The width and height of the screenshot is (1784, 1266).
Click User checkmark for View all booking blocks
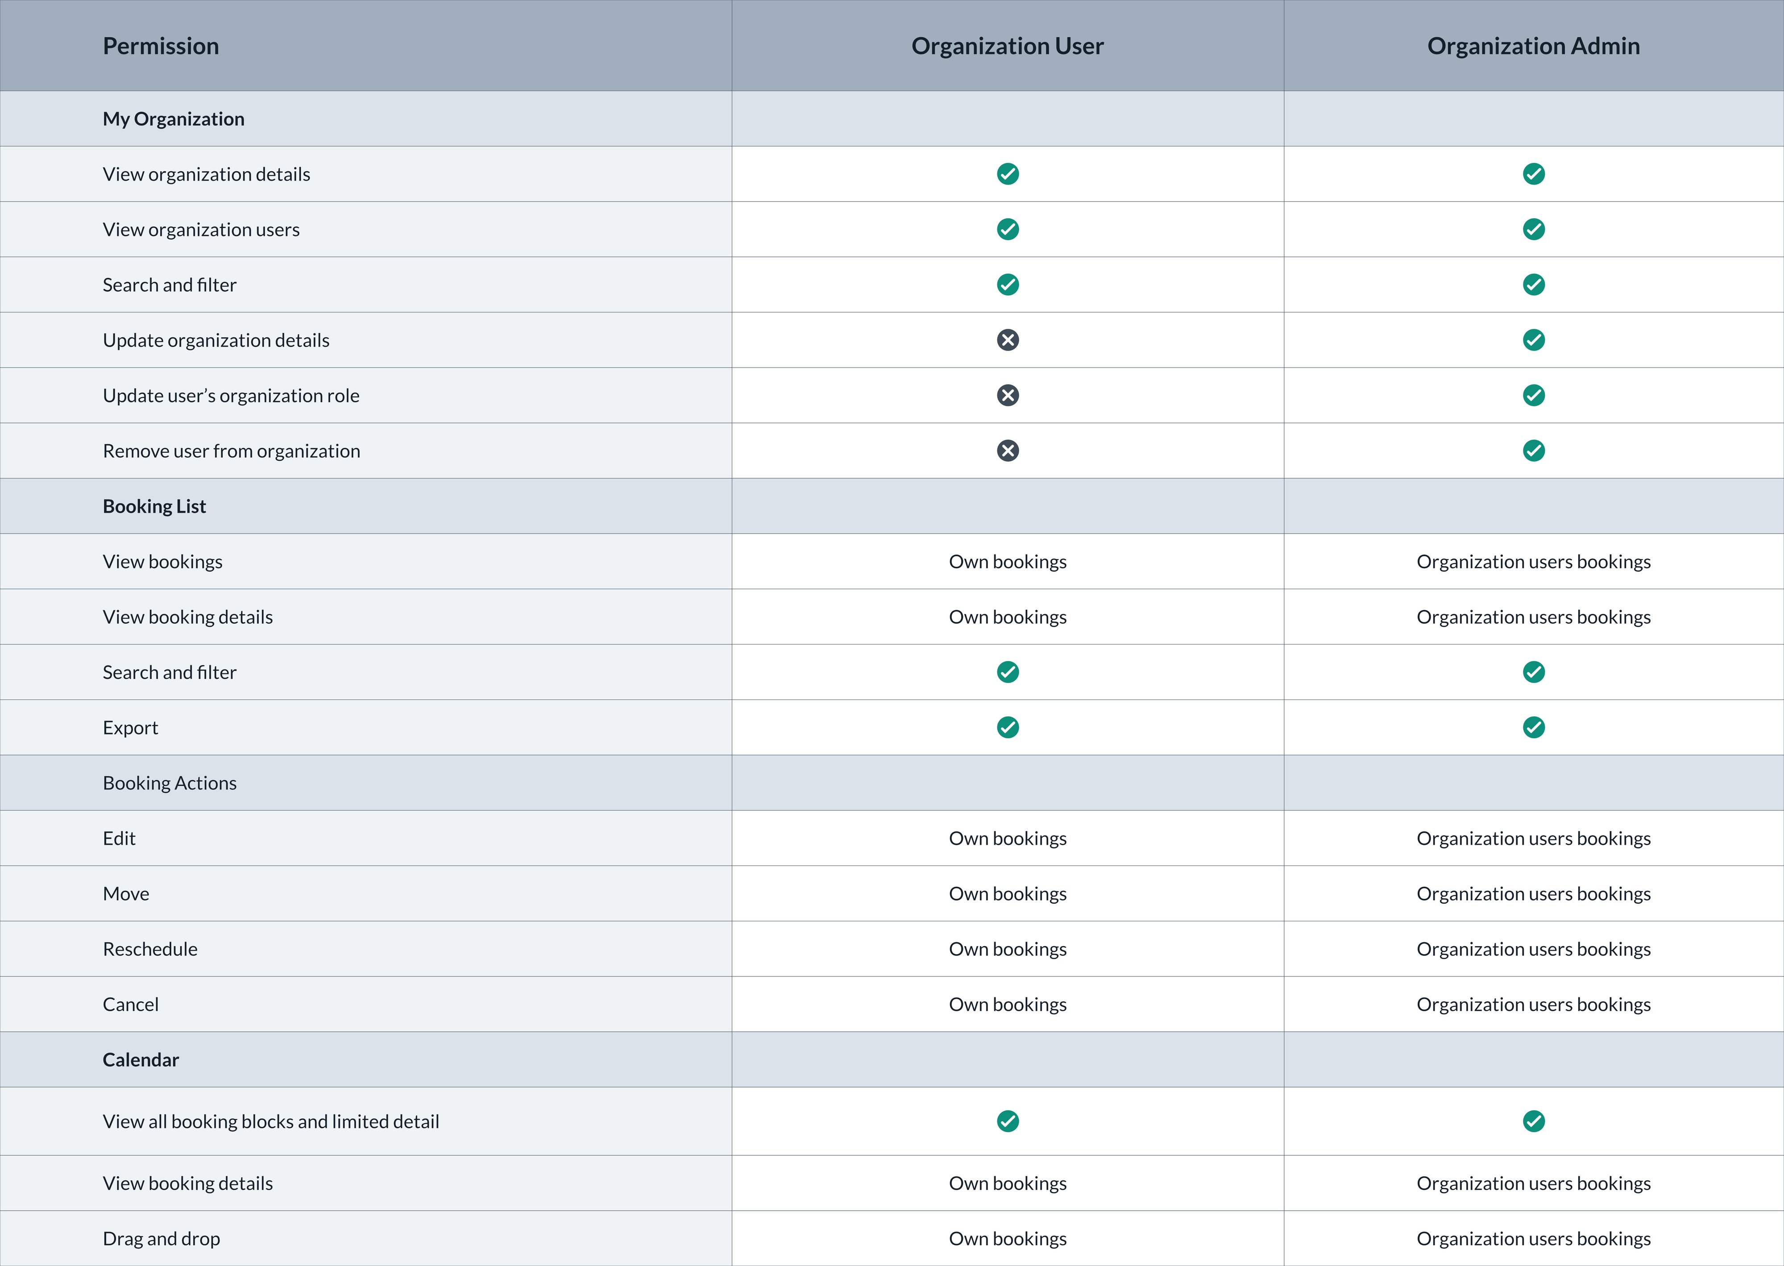pos(1008,1121)
